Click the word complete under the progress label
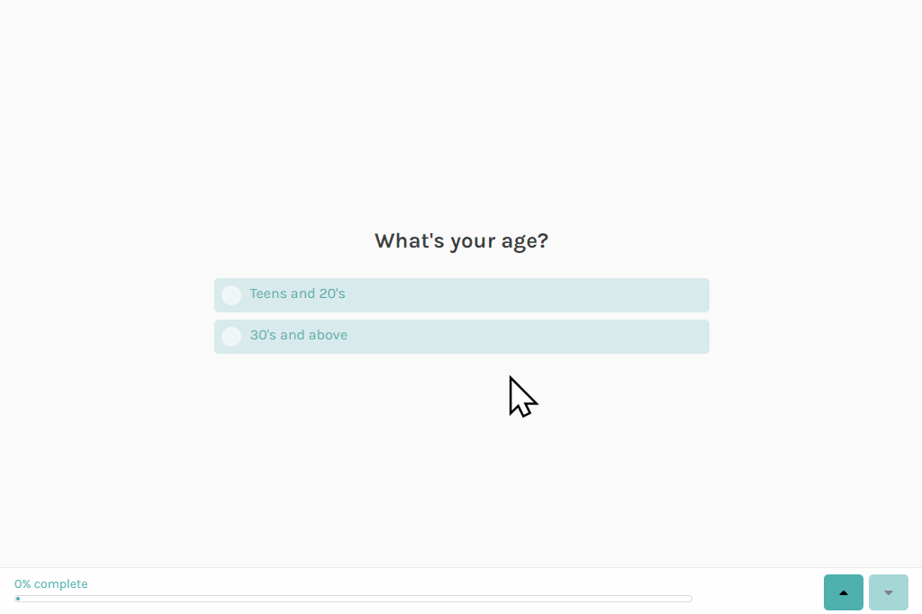The image size is (922, 614). 60,584
